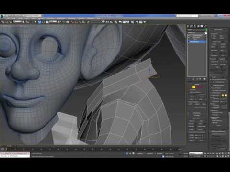This screenshot has height=172, width=230.
Task: Switch to the Display command panel tab
Action: [x=202, y=26]
